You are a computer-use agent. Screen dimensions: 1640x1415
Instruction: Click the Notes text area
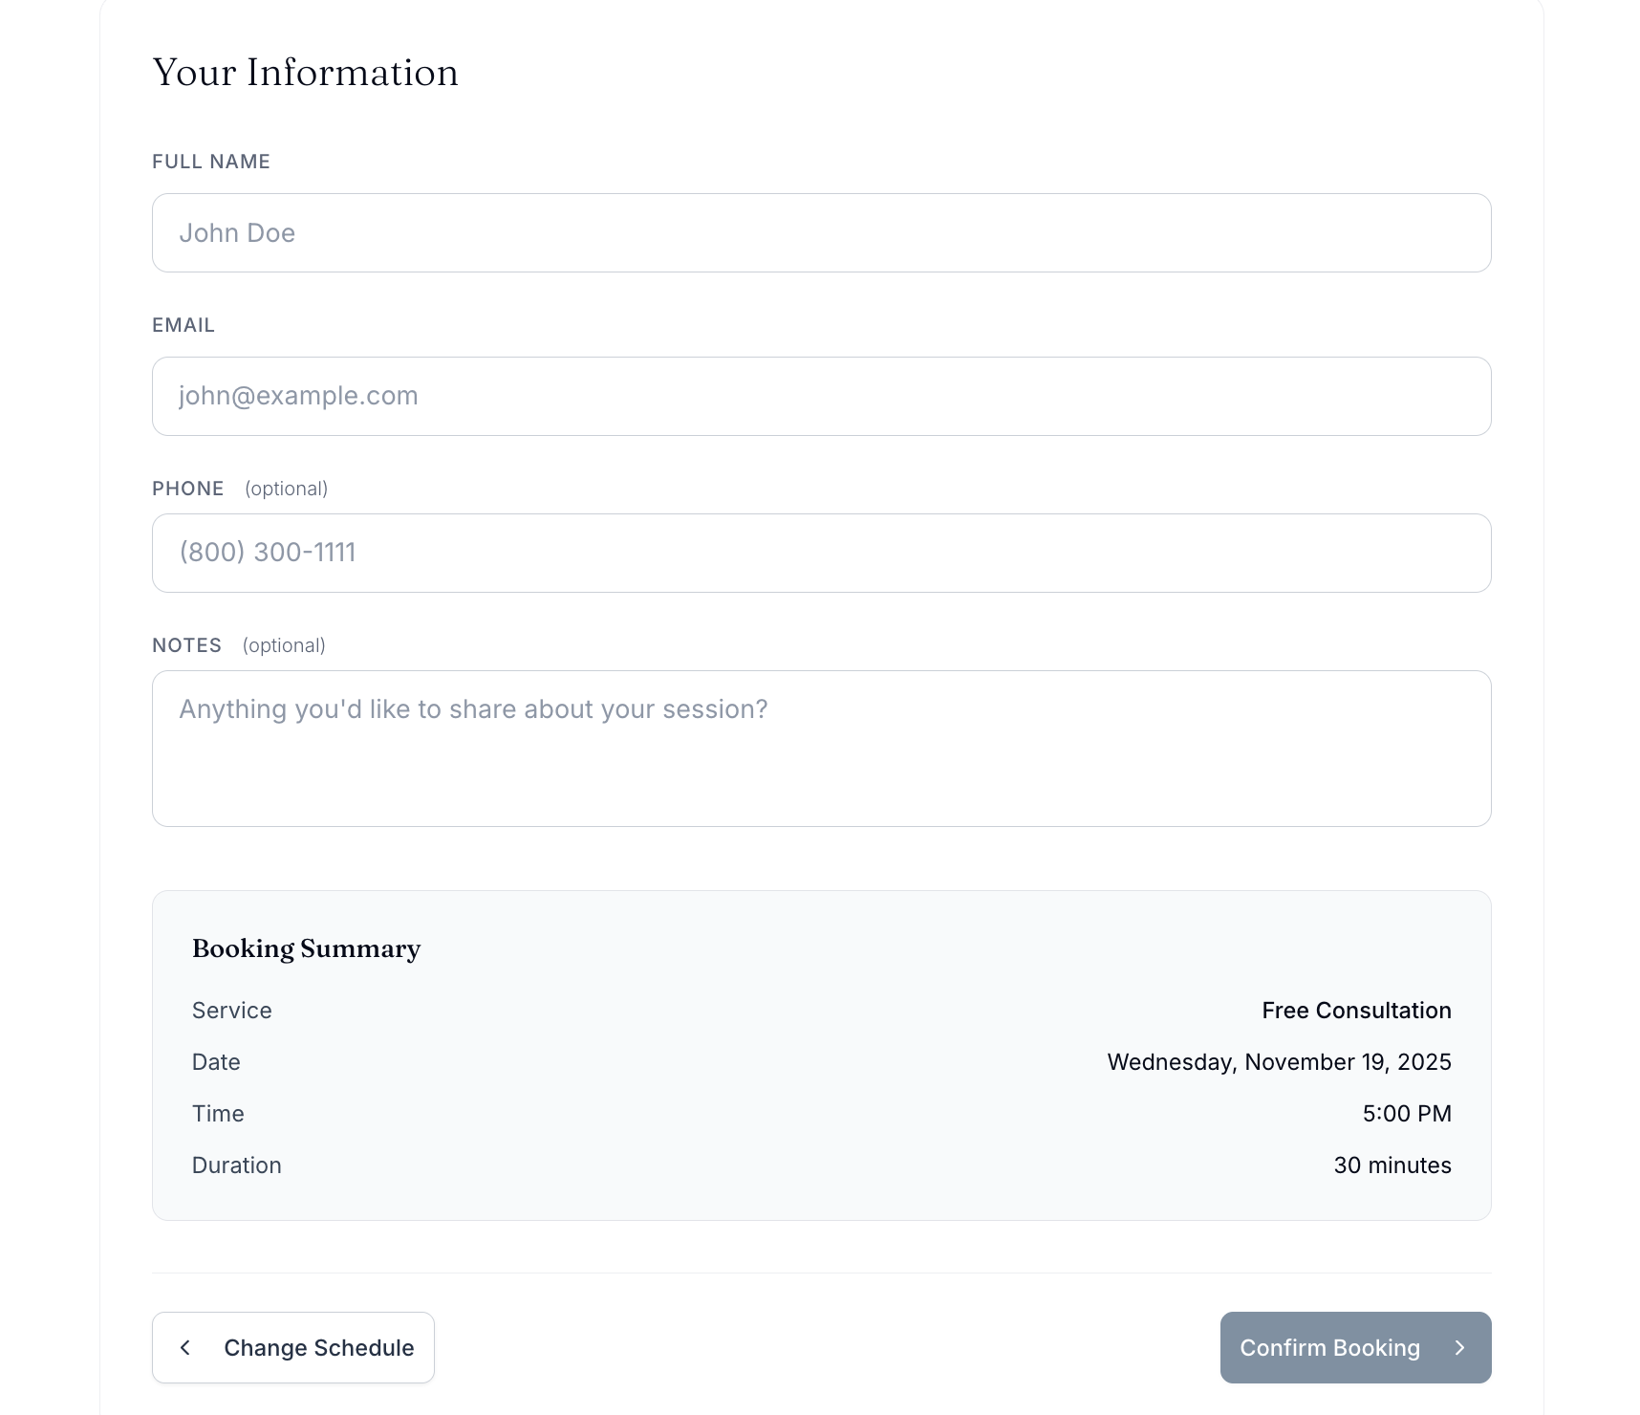point(820,748)
